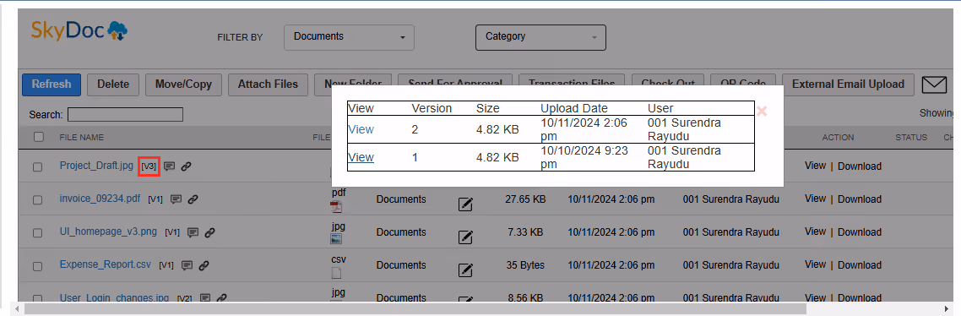Click View action in the 35 Bytes row

click(x=815, y=265)
